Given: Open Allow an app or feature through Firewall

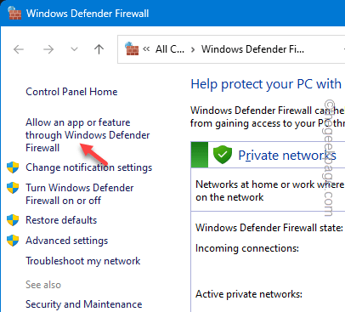Looking at the screenshot, I should 88,135.
